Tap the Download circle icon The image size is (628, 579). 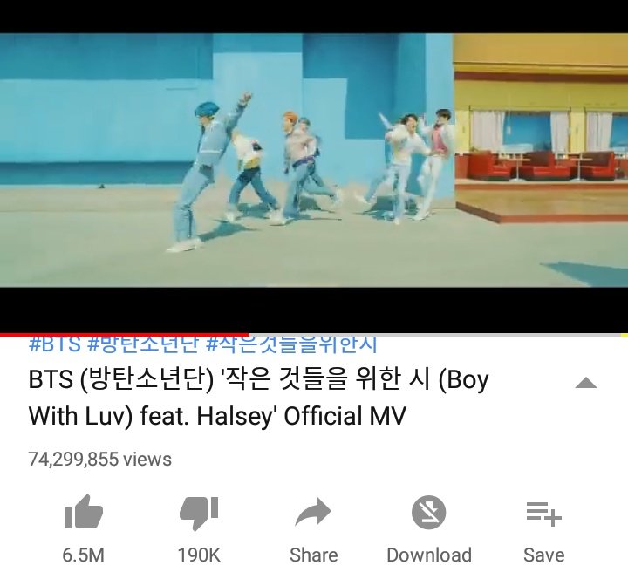click(428, 512)
